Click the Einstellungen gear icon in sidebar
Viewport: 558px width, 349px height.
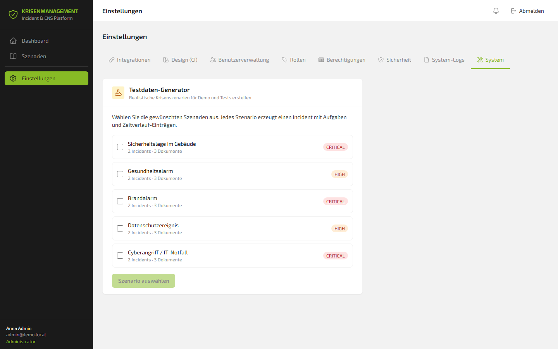[x=13, y=78]
